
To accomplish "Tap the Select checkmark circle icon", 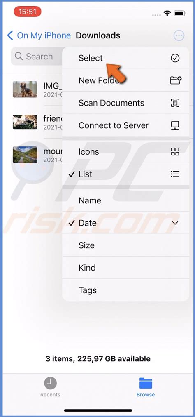I will [175, 58].
